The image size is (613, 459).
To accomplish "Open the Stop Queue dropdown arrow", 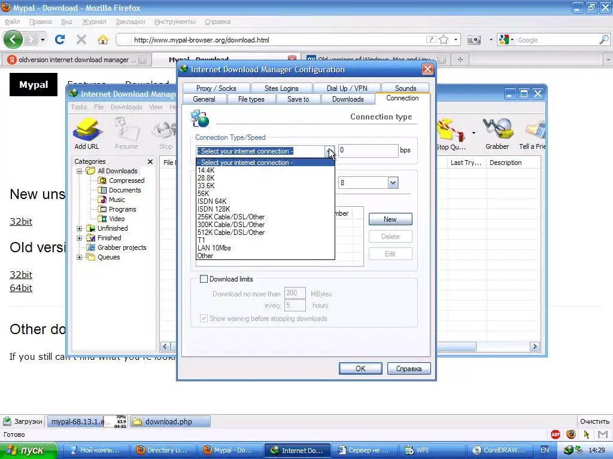I will point(474,133).
